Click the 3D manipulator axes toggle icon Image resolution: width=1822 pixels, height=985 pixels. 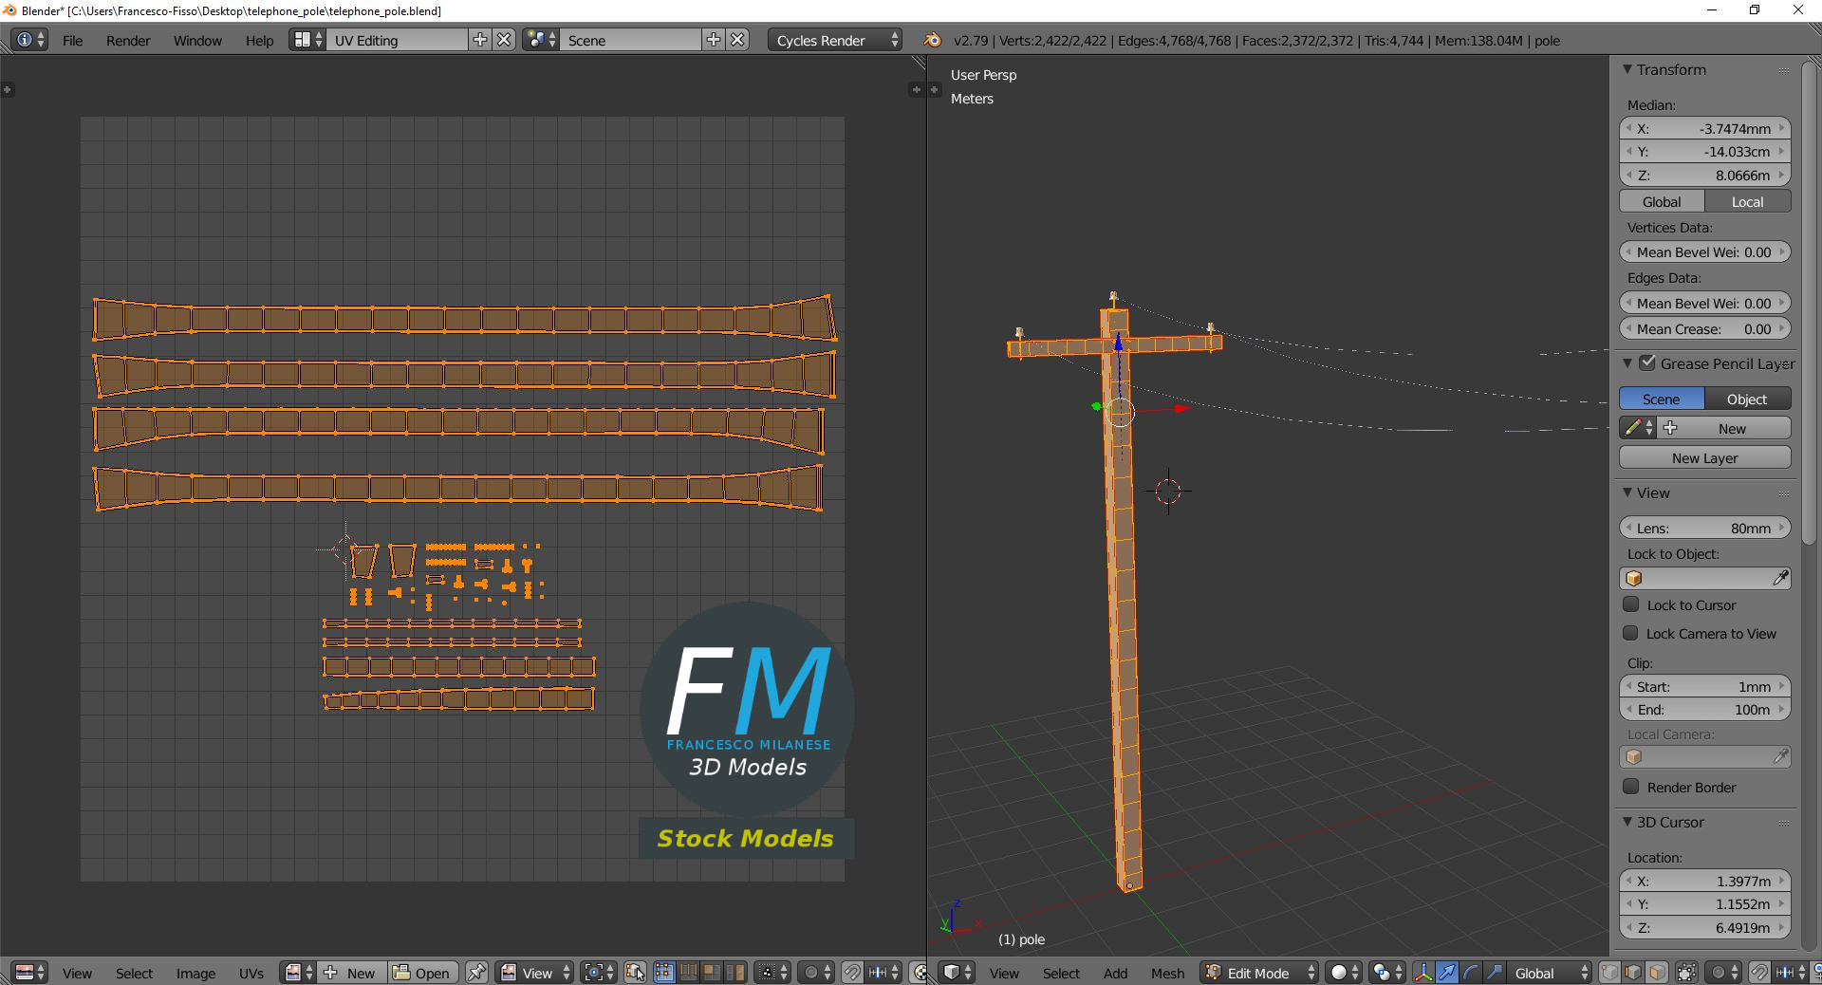pyautogui.click(x=1423, y=973)
